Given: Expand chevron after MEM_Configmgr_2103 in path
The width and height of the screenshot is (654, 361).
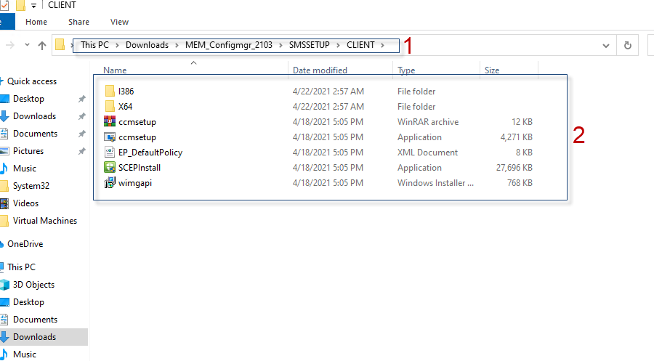Looking at the screenshot, I should (280, 45).
